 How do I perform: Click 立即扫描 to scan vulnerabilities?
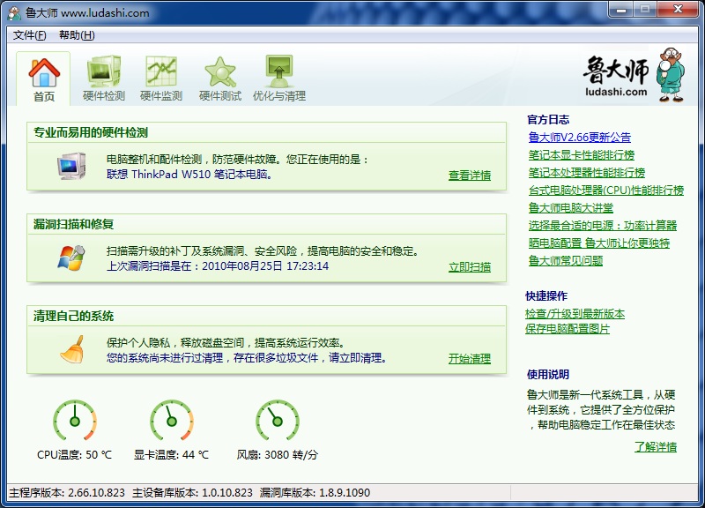click(470, 267)
